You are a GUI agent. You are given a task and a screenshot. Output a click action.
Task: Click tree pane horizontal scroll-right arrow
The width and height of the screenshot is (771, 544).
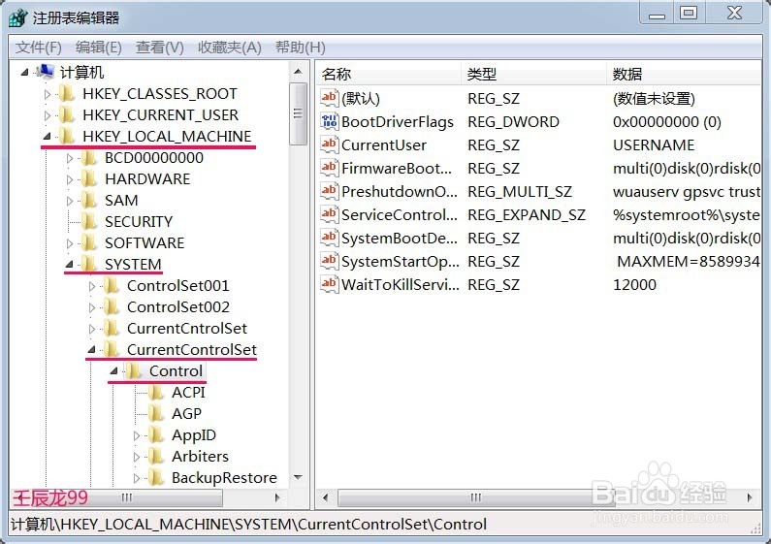(x=277, y=497)
